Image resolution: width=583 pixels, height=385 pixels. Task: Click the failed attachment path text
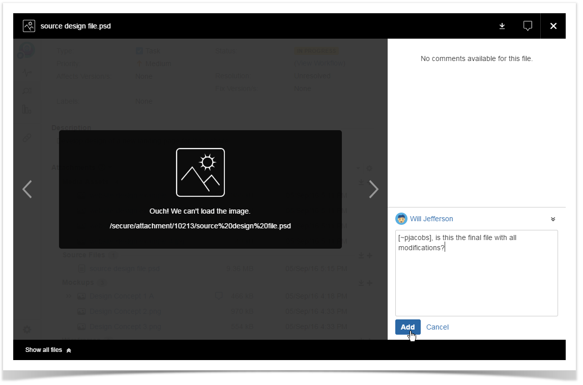tap(200, 226)
